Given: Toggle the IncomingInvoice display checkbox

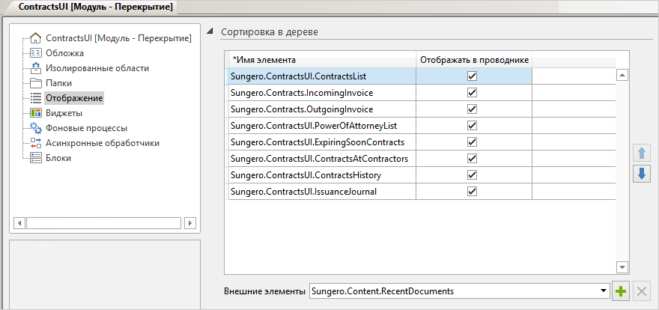Looking at the screenshot, I should [472, 93].
